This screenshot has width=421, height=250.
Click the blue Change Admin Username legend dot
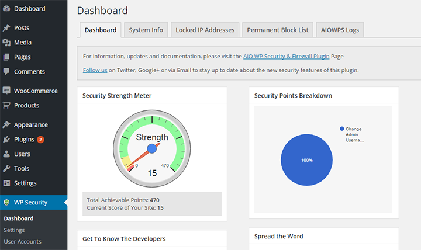click(342, 129)
